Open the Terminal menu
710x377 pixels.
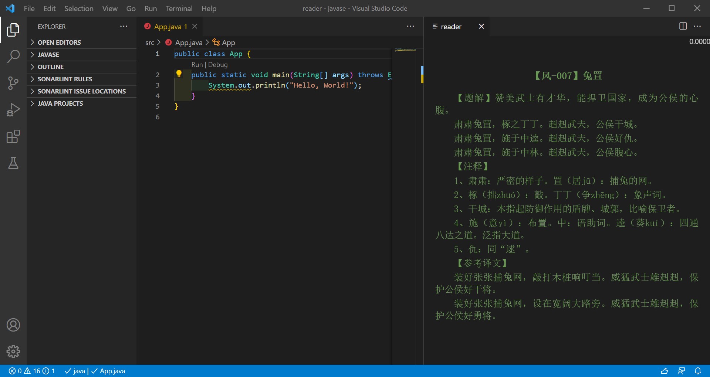[179, 8]
